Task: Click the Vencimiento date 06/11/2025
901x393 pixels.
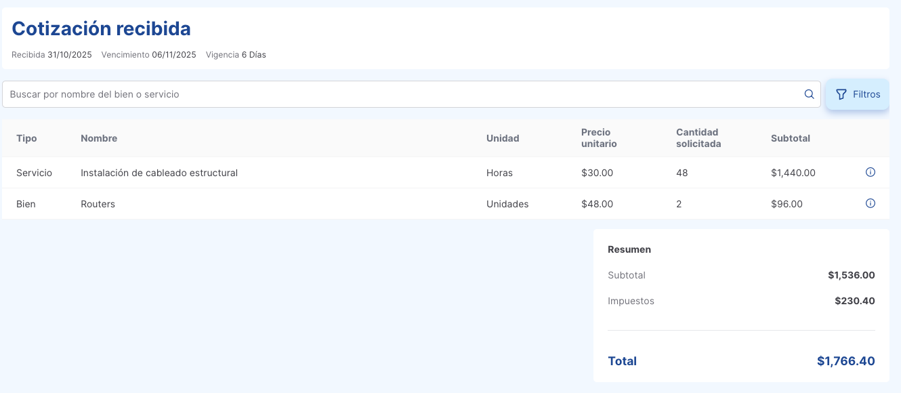Action: (173, 55)
